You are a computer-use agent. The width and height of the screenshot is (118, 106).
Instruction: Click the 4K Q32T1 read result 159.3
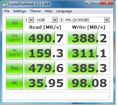click(x=45, y=53)
